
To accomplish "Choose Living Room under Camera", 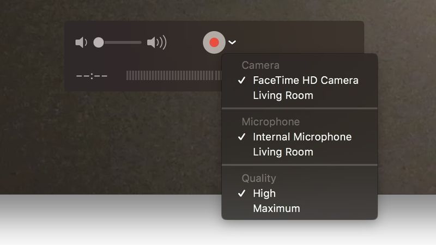I will [x=299, y=95].
